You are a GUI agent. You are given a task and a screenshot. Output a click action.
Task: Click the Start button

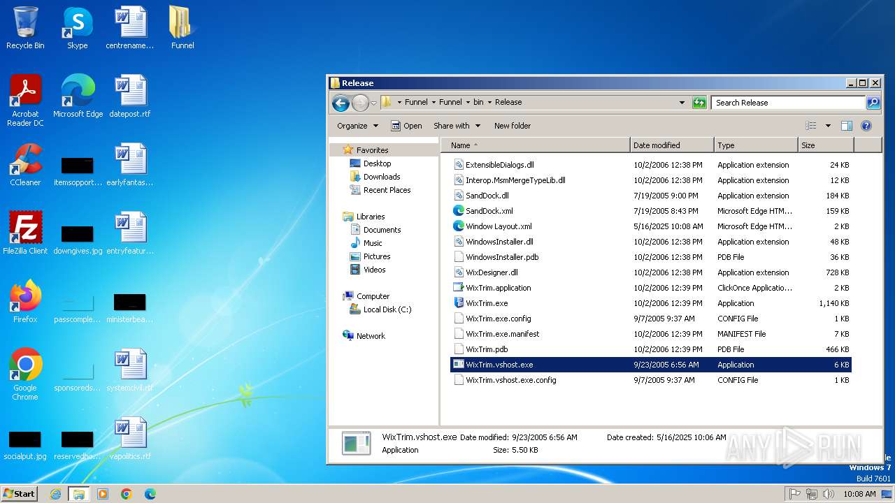pos(20,493)
